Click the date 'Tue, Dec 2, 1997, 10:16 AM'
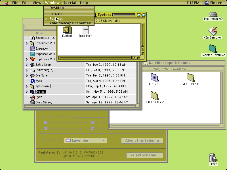Screen dimensions: 227x170 (106, 65)
